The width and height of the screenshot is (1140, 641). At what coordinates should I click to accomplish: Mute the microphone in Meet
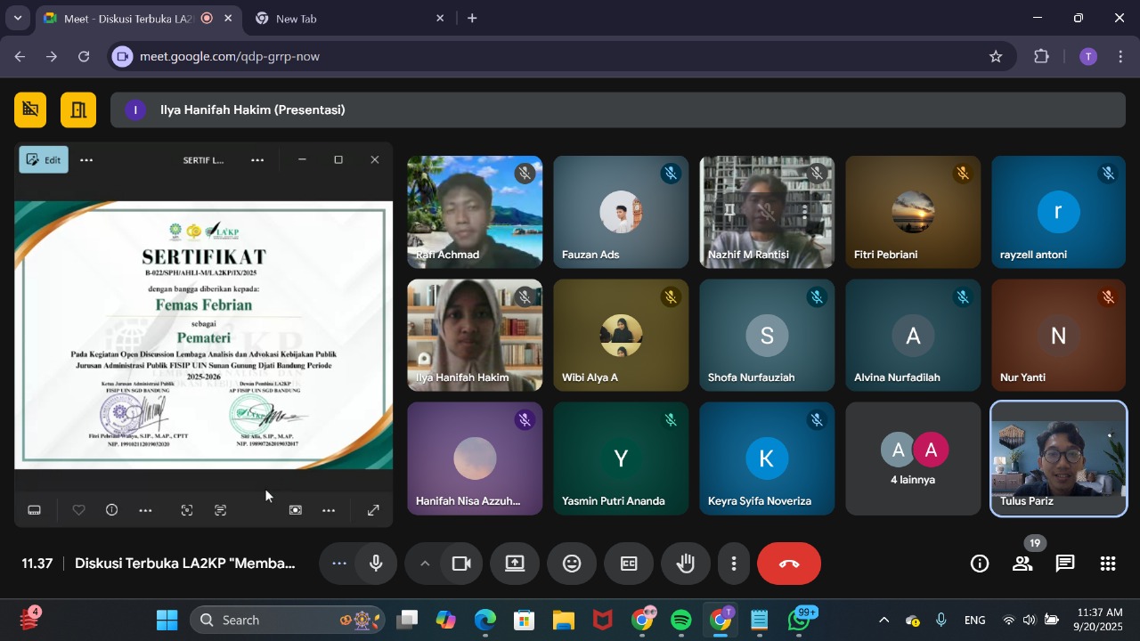[x=376, y=564]
